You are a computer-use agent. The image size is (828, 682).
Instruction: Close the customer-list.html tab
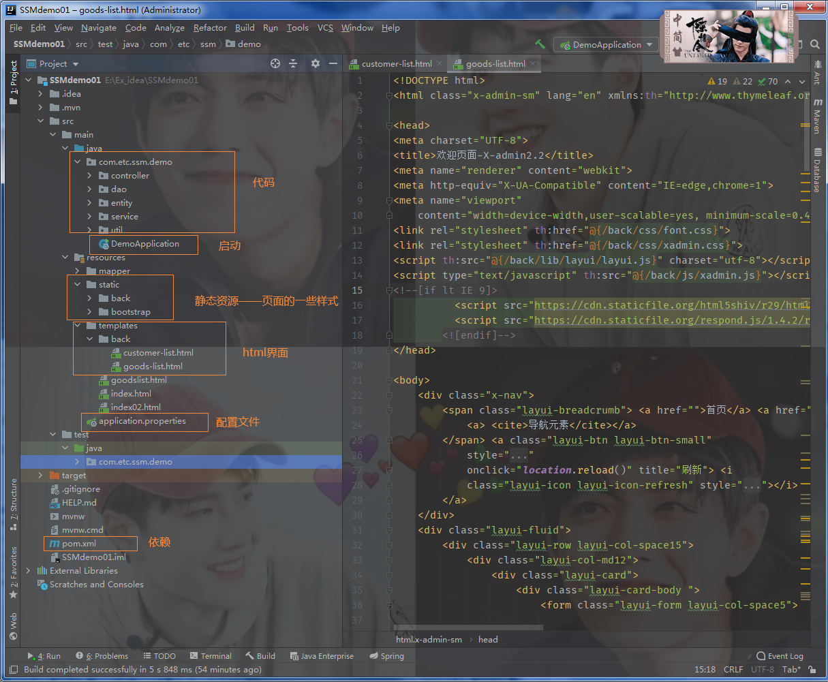tap(440, 64)
